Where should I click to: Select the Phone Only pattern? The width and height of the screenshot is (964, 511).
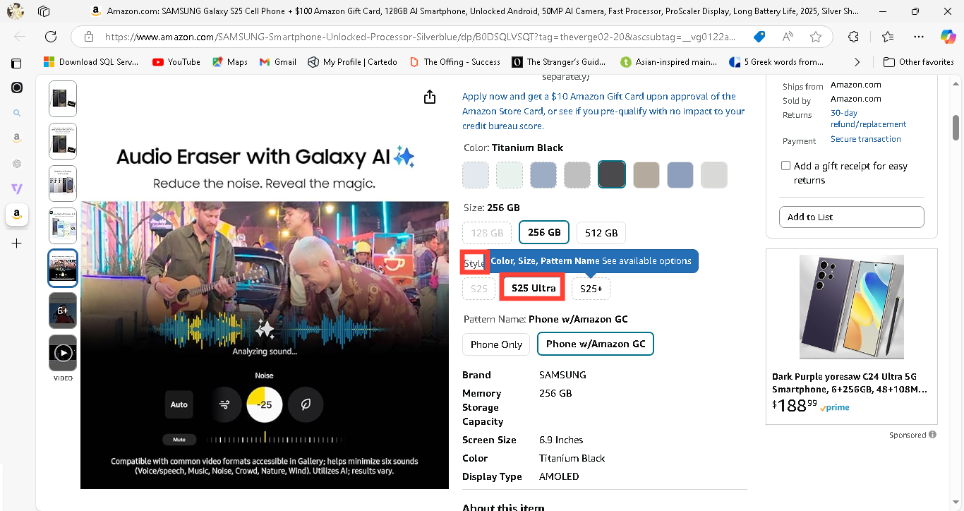pos(496,344)
